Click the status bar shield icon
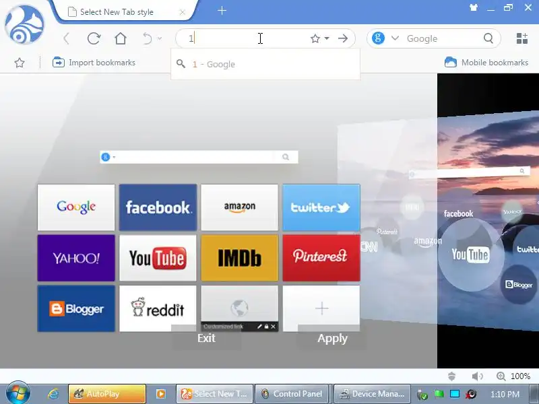 click(451, 376)
